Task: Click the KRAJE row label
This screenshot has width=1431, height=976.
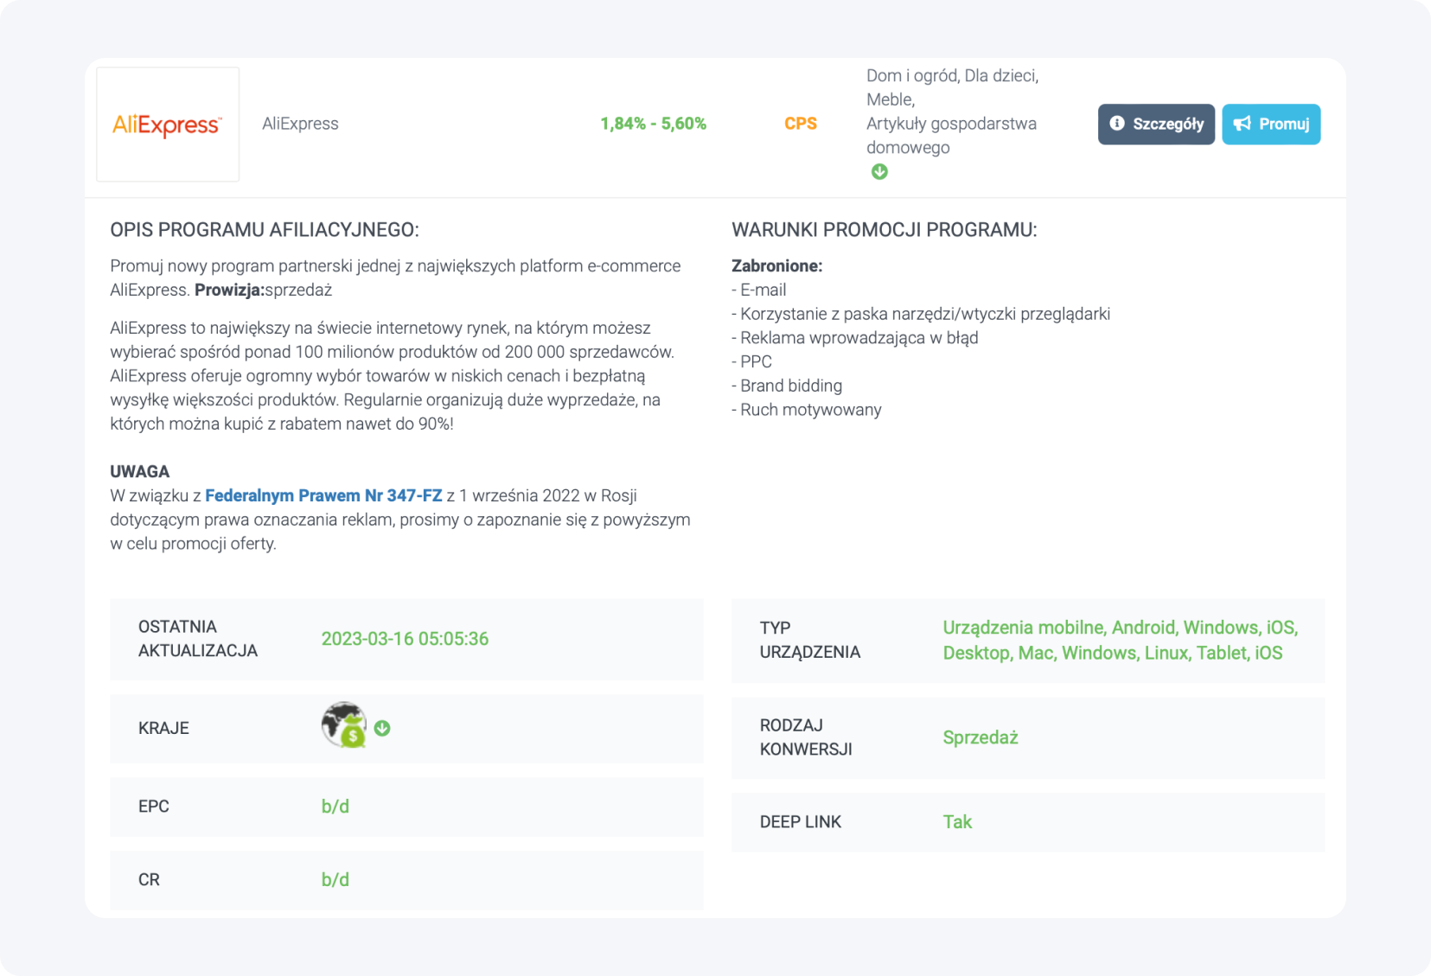Action: point(163,728)
